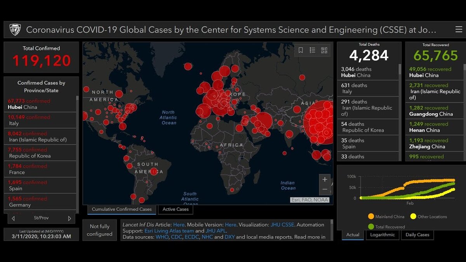Viewport: 466px width, 262px height.
Task: Click the Johns Hopkins shield logo
Action: pyautogui.click(x=15, y=29)
